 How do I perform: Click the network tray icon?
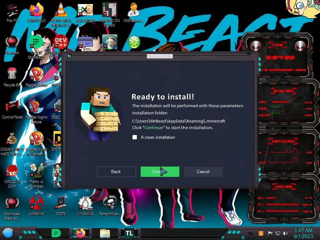(278, 233)
